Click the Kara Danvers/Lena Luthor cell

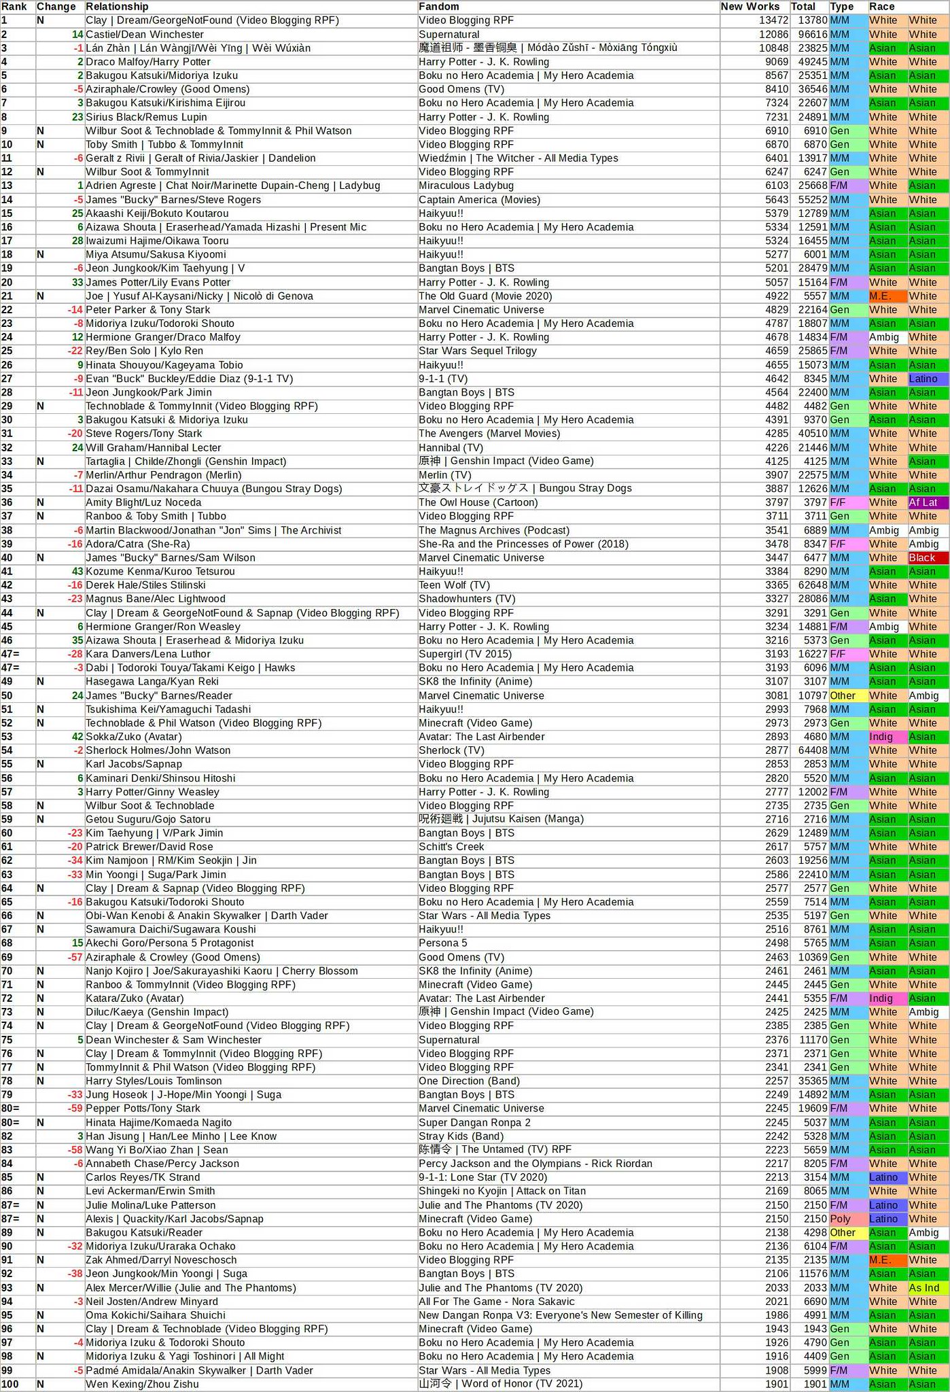[x=251, y=655]
